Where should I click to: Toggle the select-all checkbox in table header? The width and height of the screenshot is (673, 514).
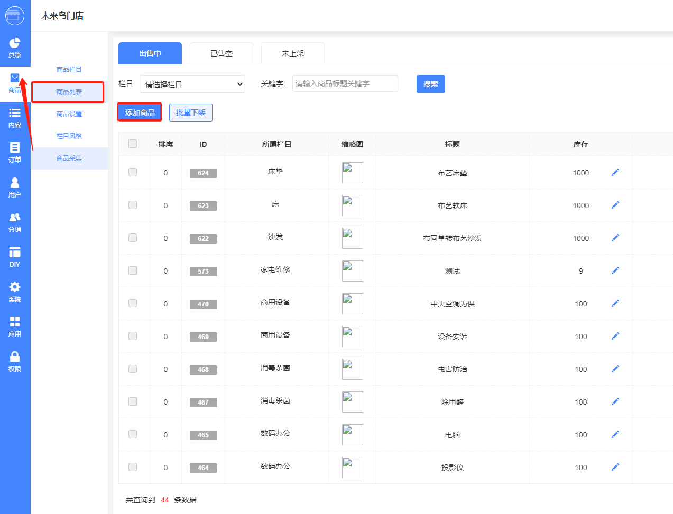point(133,144)
